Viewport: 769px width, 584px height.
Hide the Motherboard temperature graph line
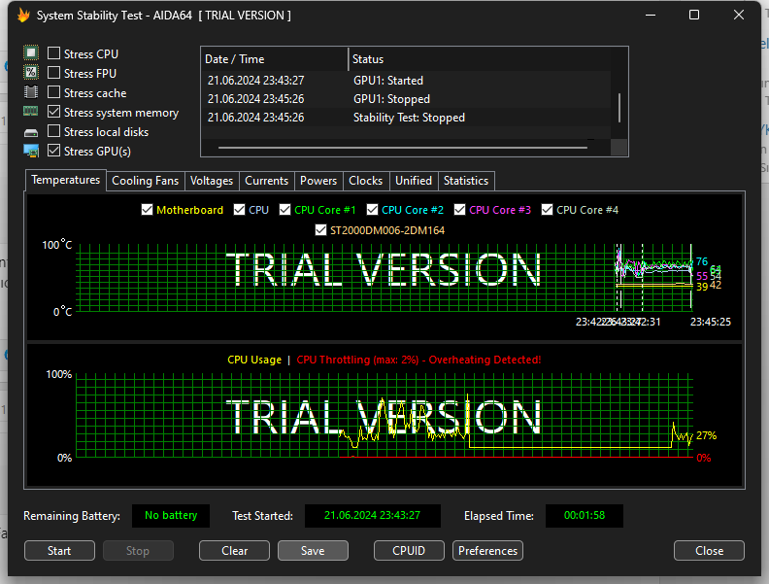click(148, 210)
